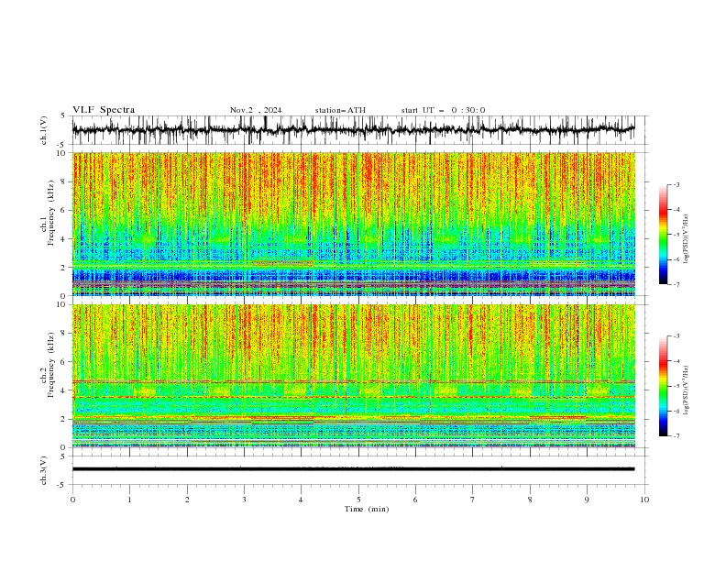Click the "2" kHz tick of ch.2 spectrogram
726x561 pixels.
point(64,419)
